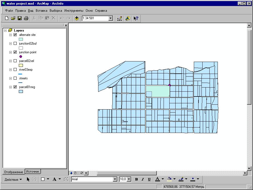Click line color pen swatch
Screen dimensions: 253x190
click(181, 179)
